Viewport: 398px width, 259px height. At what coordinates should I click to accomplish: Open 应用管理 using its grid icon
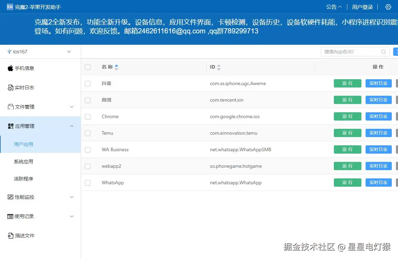(10, 126)
